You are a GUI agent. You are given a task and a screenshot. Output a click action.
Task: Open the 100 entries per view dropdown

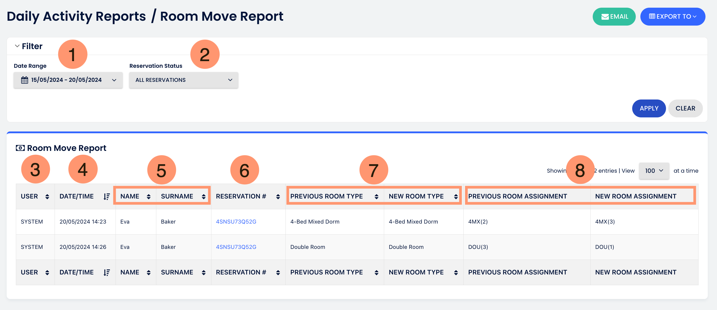654,171
